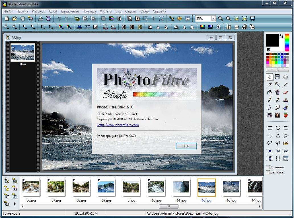Click the 4:3 ratio selection icon
The image size is (294, 218).
click(278, 151)
